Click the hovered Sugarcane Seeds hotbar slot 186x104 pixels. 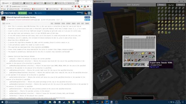click(146, 64)
